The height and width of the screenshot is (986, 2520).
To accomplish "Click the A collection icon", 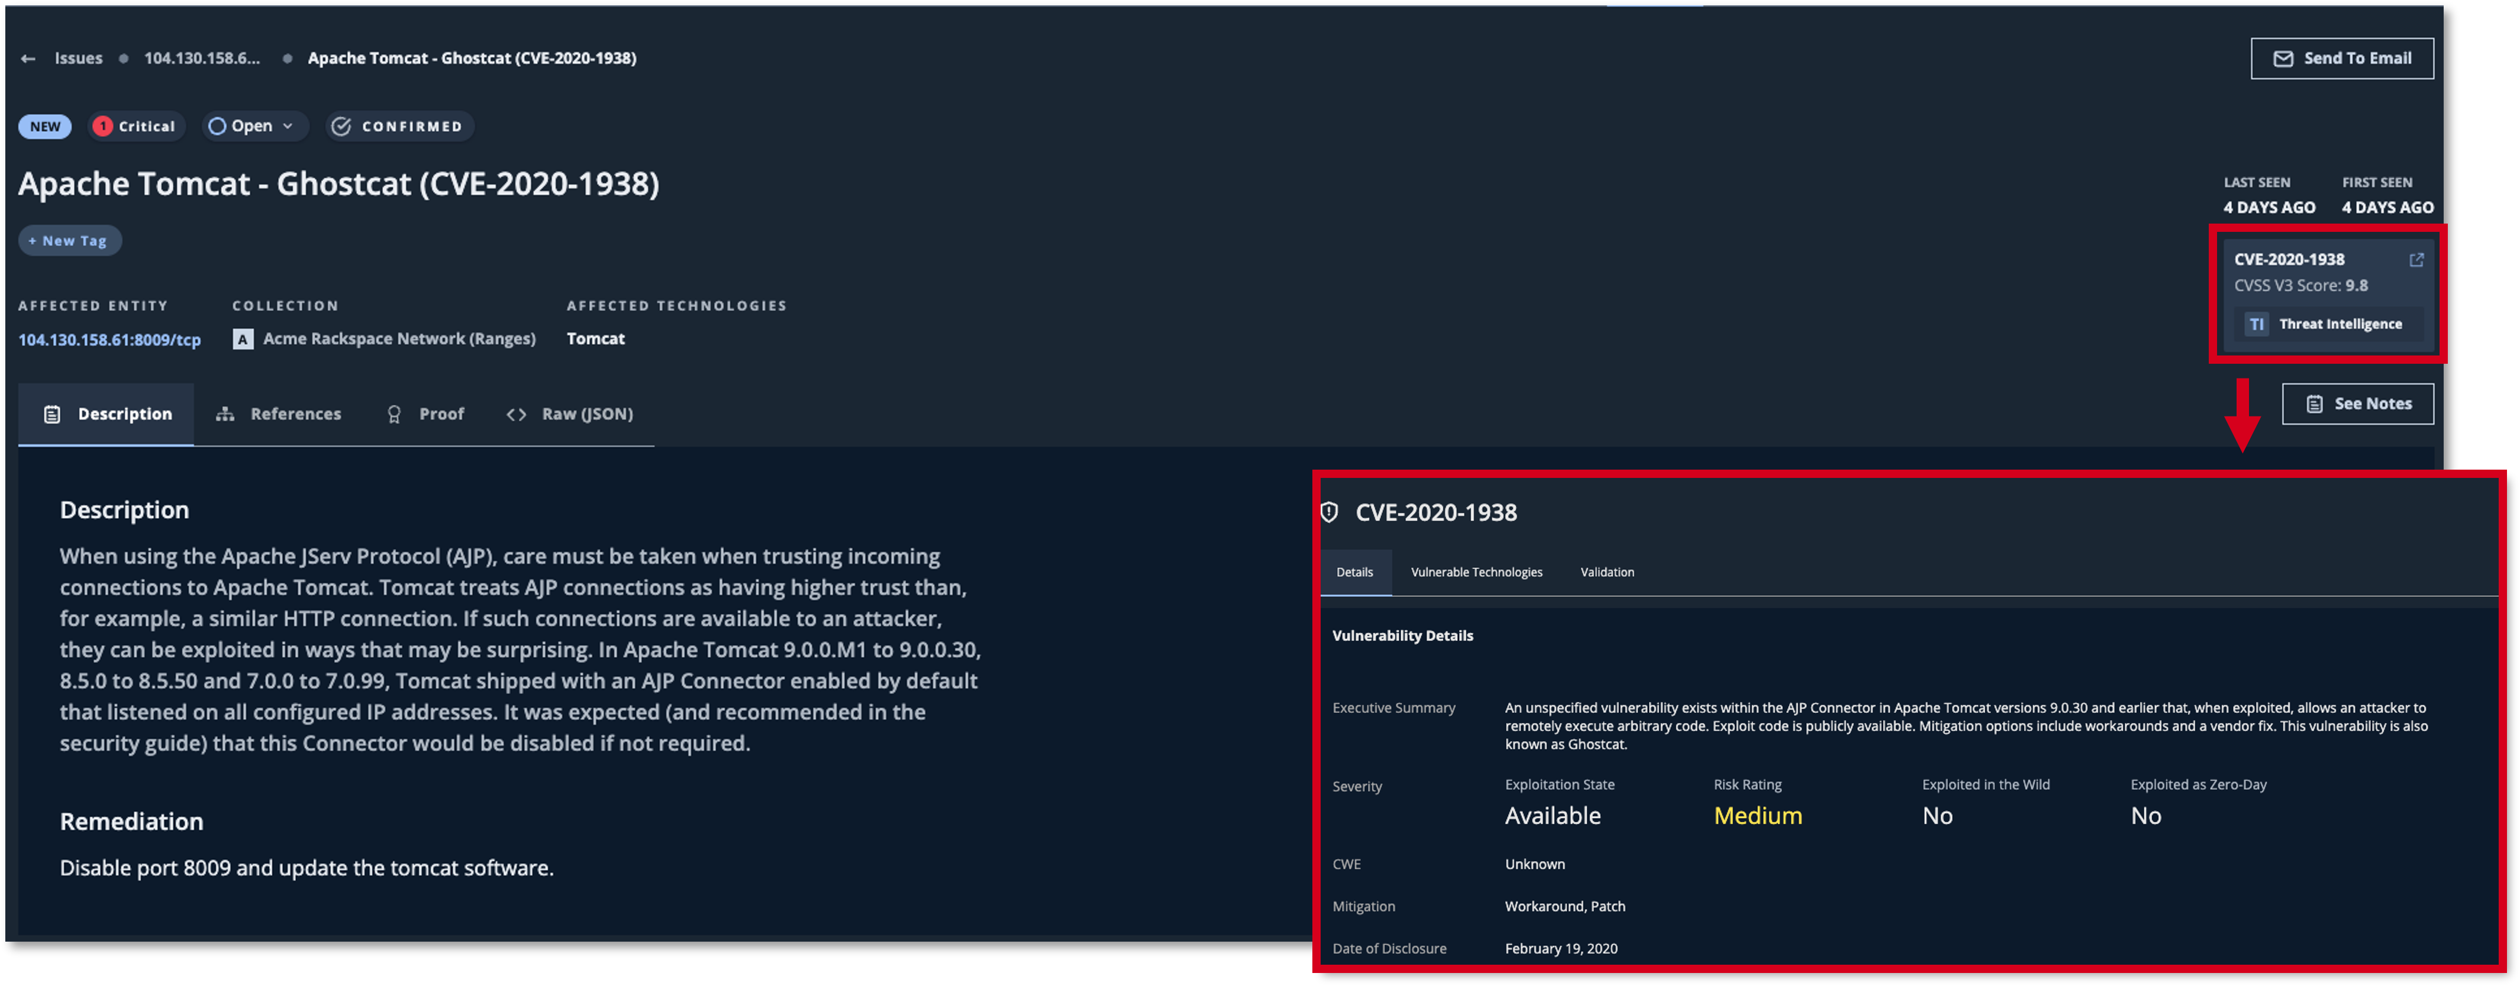I will tap(243, 338).
